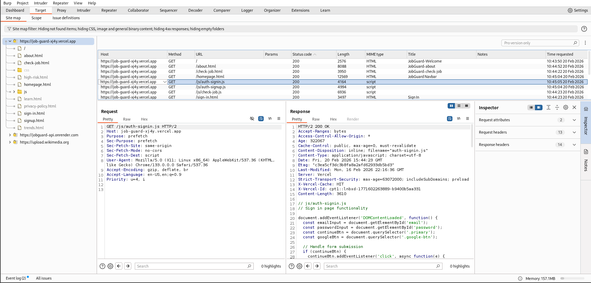
Task: Toggle line wrap in the Response panel
Action: (450, 118)
